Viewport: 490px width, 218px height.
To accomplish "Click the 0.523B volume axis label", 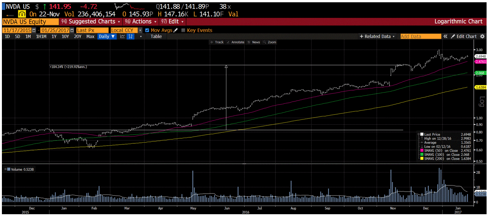I will coord(481,194).
